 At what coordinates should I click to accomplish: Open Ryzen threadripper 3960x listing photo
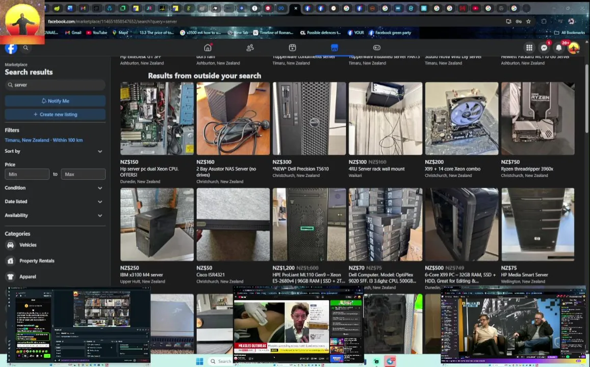pos(537,118)
